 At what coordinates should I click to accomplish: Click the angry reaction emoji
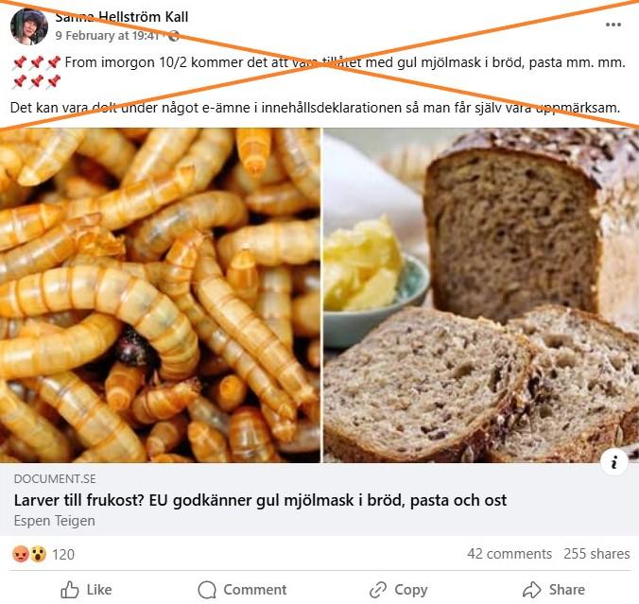pos(21,554)
